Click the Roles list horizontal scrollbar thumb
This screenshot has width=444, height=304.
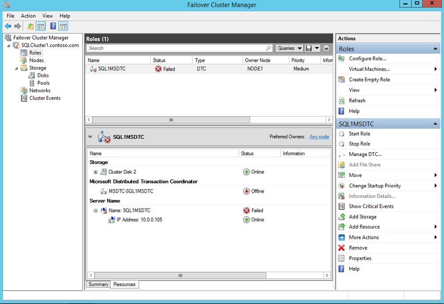click(171, 120)
